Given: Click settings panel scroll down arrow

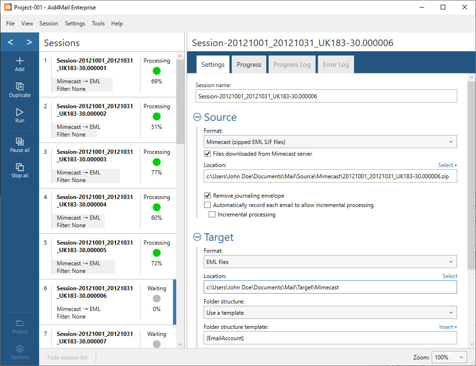Looking at the screenshot, I should tap(471, 344).
